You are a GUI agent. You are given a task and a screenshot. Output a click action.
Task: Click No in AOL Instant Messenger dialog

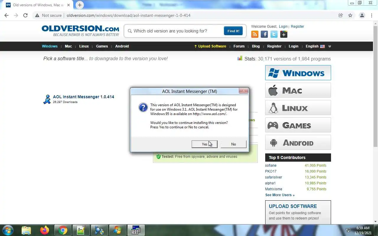pos(233,144)
